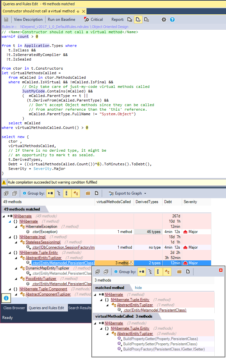Click the yellow warning icon beside compilation message

pyautogui.click(x=4, y=182)
